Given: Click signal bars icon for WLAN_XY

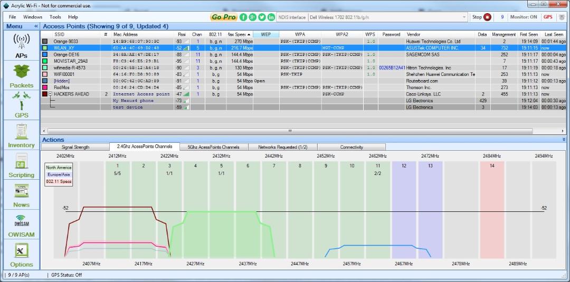Looking at the screenshot, I should [186, 48].
